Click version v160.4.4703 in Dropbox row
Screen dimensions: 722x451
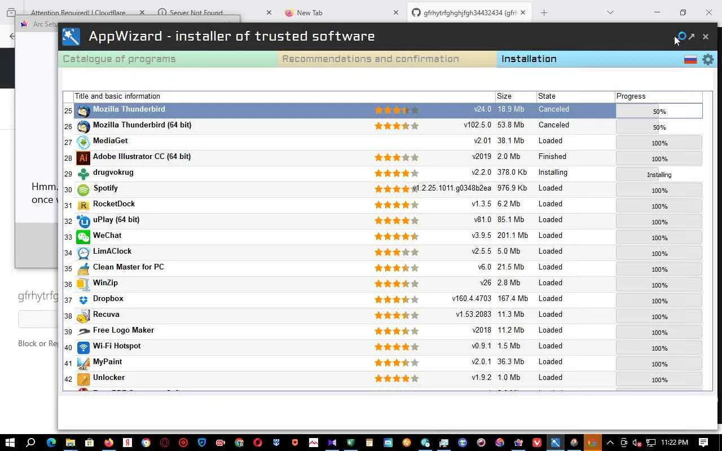472,298
